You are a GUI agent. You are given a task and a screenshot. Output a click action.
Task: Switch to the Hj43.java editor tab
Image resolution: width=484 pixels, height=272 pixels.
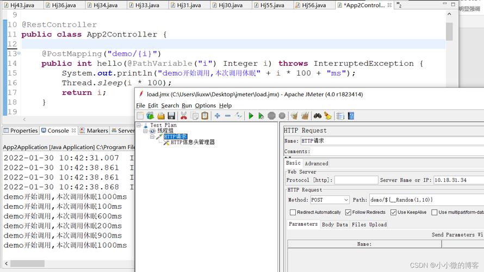pos(19,5)
